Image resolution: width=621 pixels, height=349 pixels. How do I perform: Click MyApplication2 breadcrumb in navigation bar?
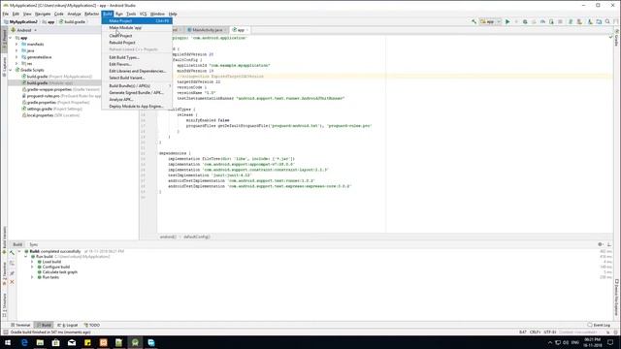(20, 22)
